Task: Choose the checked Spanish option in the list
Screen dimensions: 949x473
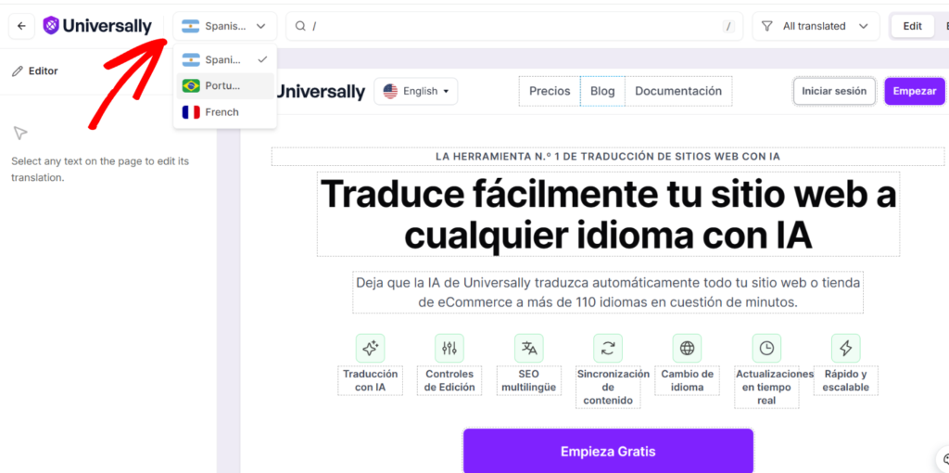Action: click(224, 60)
